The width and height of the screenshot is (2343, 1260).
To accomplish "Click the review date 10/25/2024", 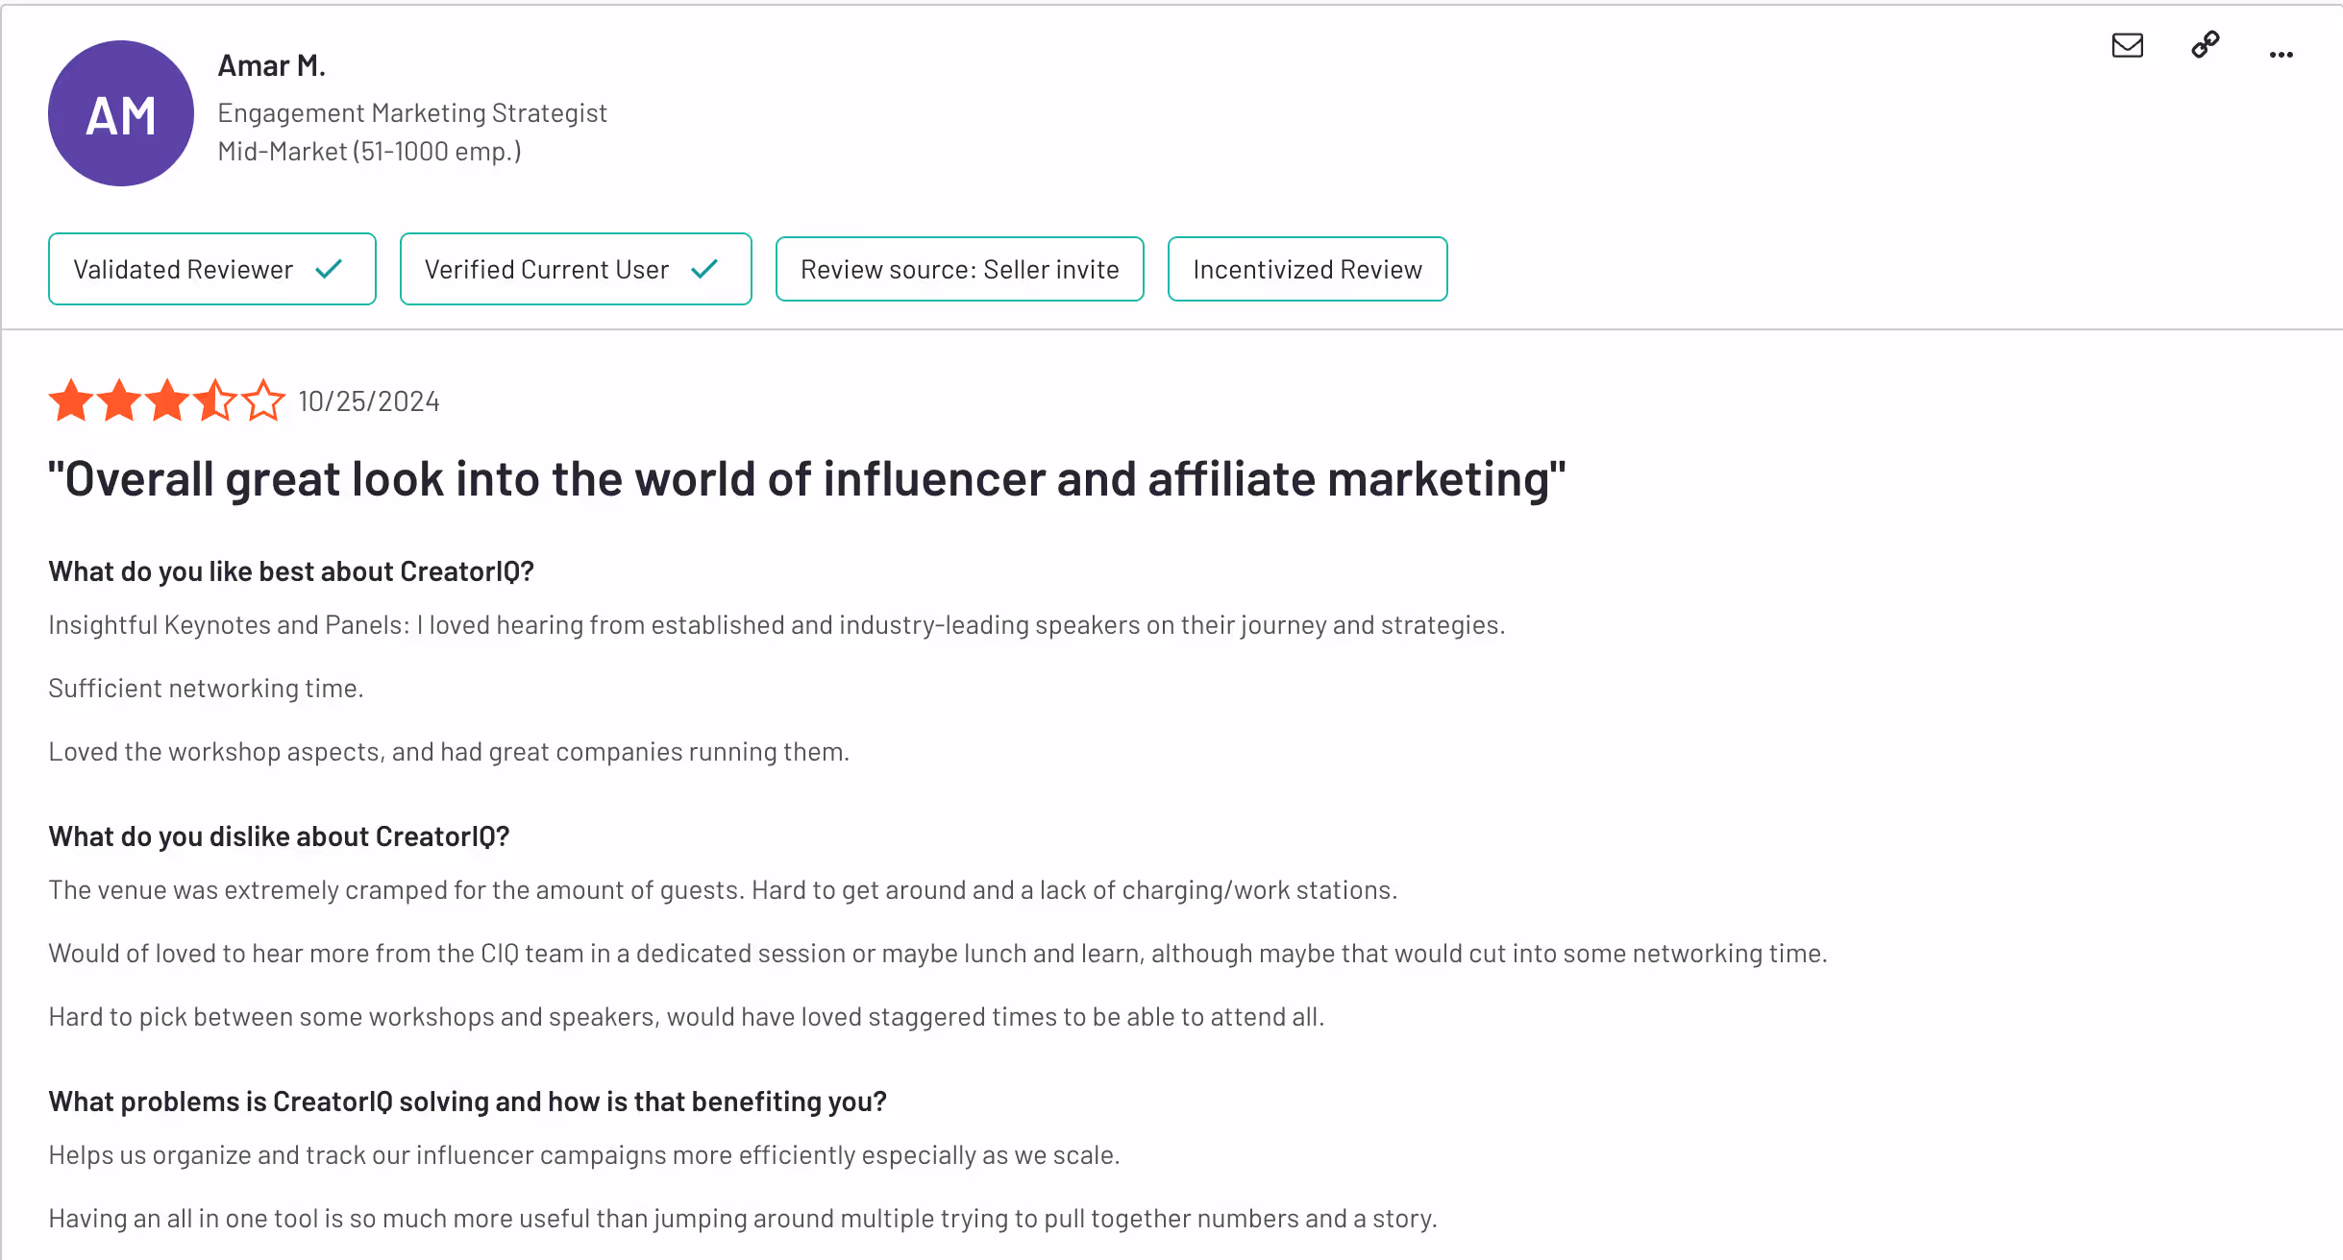I will coord(369,401).
